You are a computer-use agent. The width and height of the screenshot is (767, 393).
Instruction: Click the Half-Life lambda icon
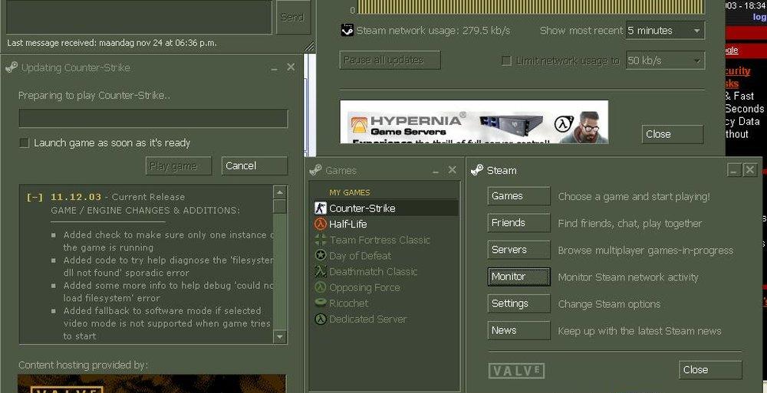(x=321, y=224)
